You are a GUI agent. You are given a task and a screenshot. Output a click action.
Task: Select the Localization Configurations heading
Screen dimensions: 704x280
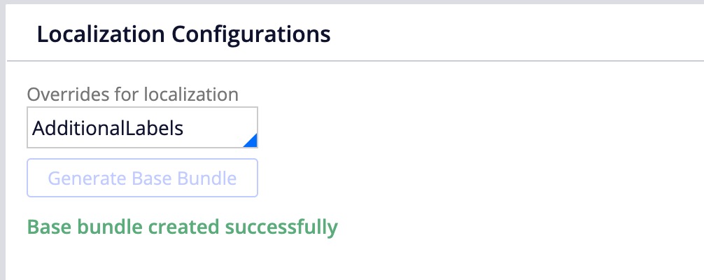pos(183,34)
